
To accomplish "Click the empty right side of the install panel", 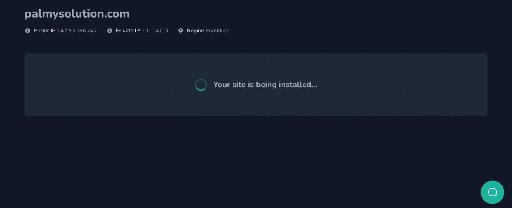I will (x=405, y=85).
